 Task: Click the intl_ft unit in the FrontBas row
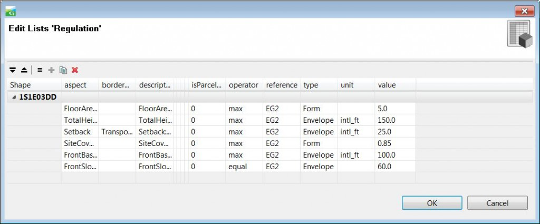click(356, 155)
